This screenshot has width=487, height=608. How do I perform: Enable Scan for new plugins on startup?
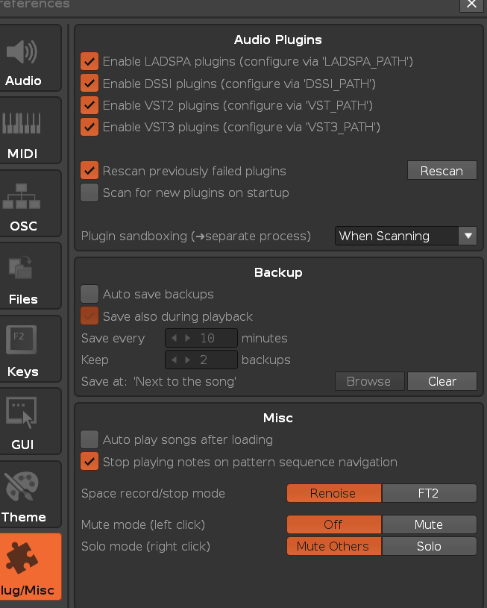89,192
